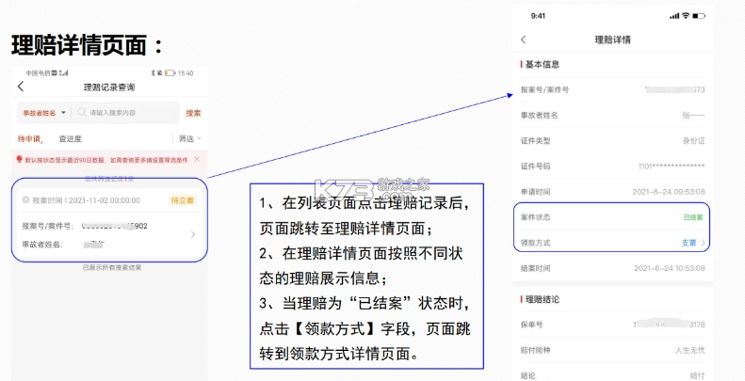Viewport: 745px width, 381px height.
Task: Click 申请时间 value 2021-6-24 09:53:08
Action: [669, 192]
